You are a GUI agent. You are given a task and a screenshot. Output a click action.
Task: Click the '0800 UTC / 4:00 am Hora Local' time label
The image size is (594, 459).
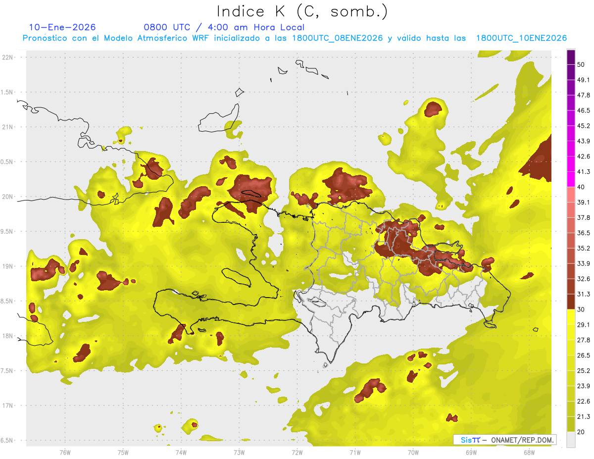(x=224, y=27)
